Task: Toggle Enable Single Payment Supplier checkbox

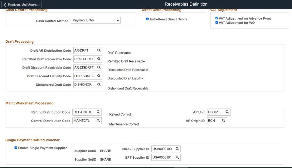Action: coord(16,148)
